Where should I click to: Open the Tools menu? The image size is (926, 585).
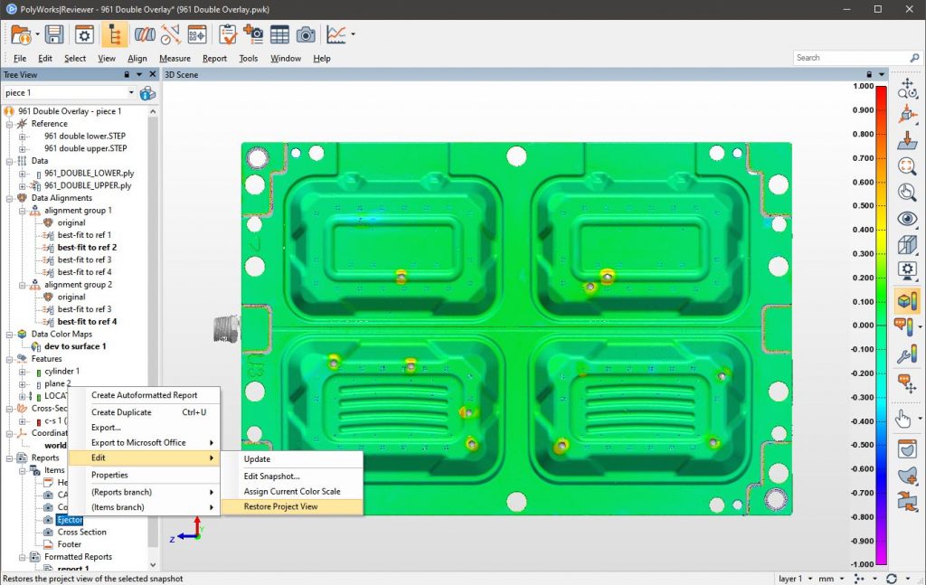(x=249, y=58)
